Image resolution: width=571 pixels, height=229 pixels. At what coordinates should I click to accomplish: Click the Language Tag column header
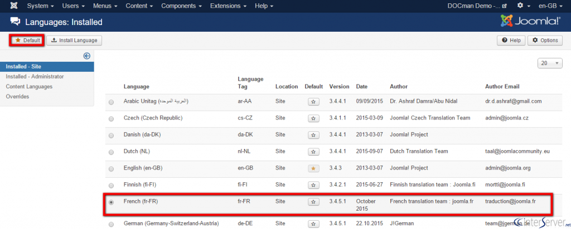(250, 83)
